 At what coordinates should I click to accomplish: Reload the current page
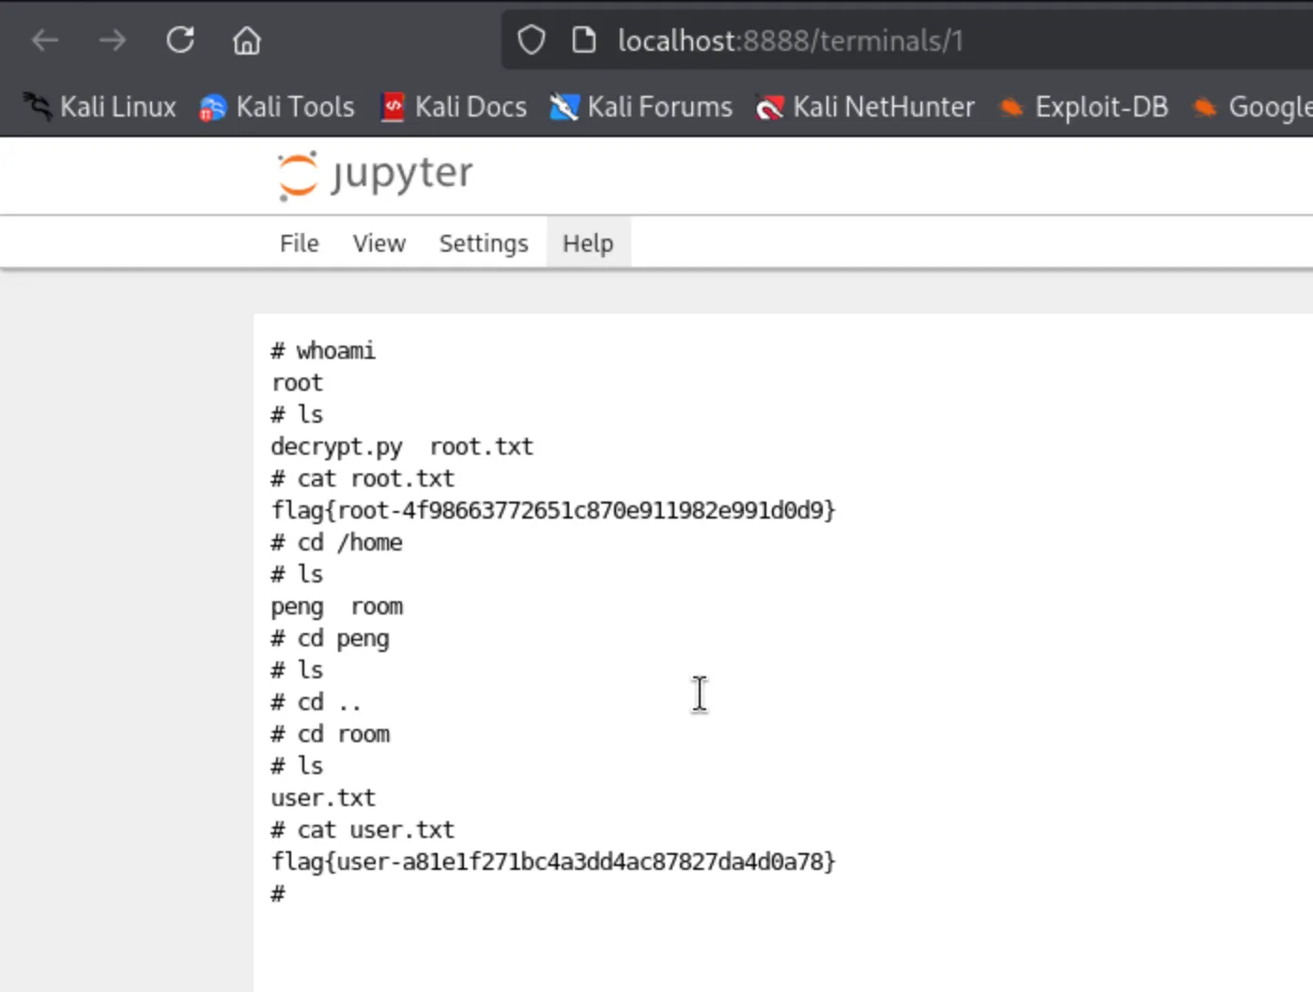pos(180,40)
